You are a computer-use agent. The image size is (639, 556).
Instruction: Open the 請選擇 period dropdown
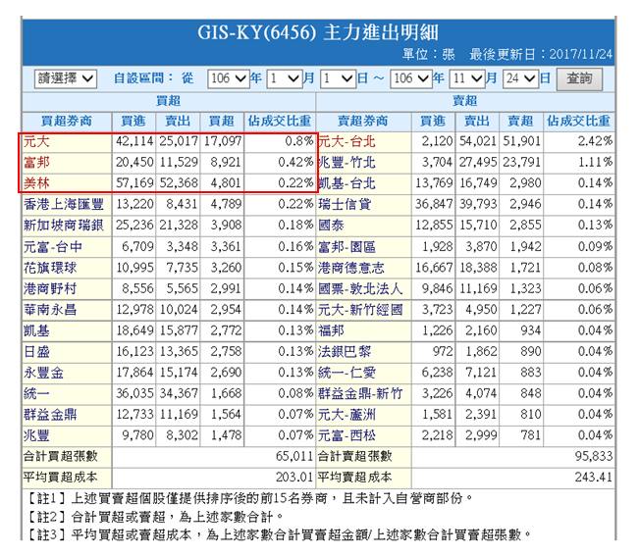(66, 78)
